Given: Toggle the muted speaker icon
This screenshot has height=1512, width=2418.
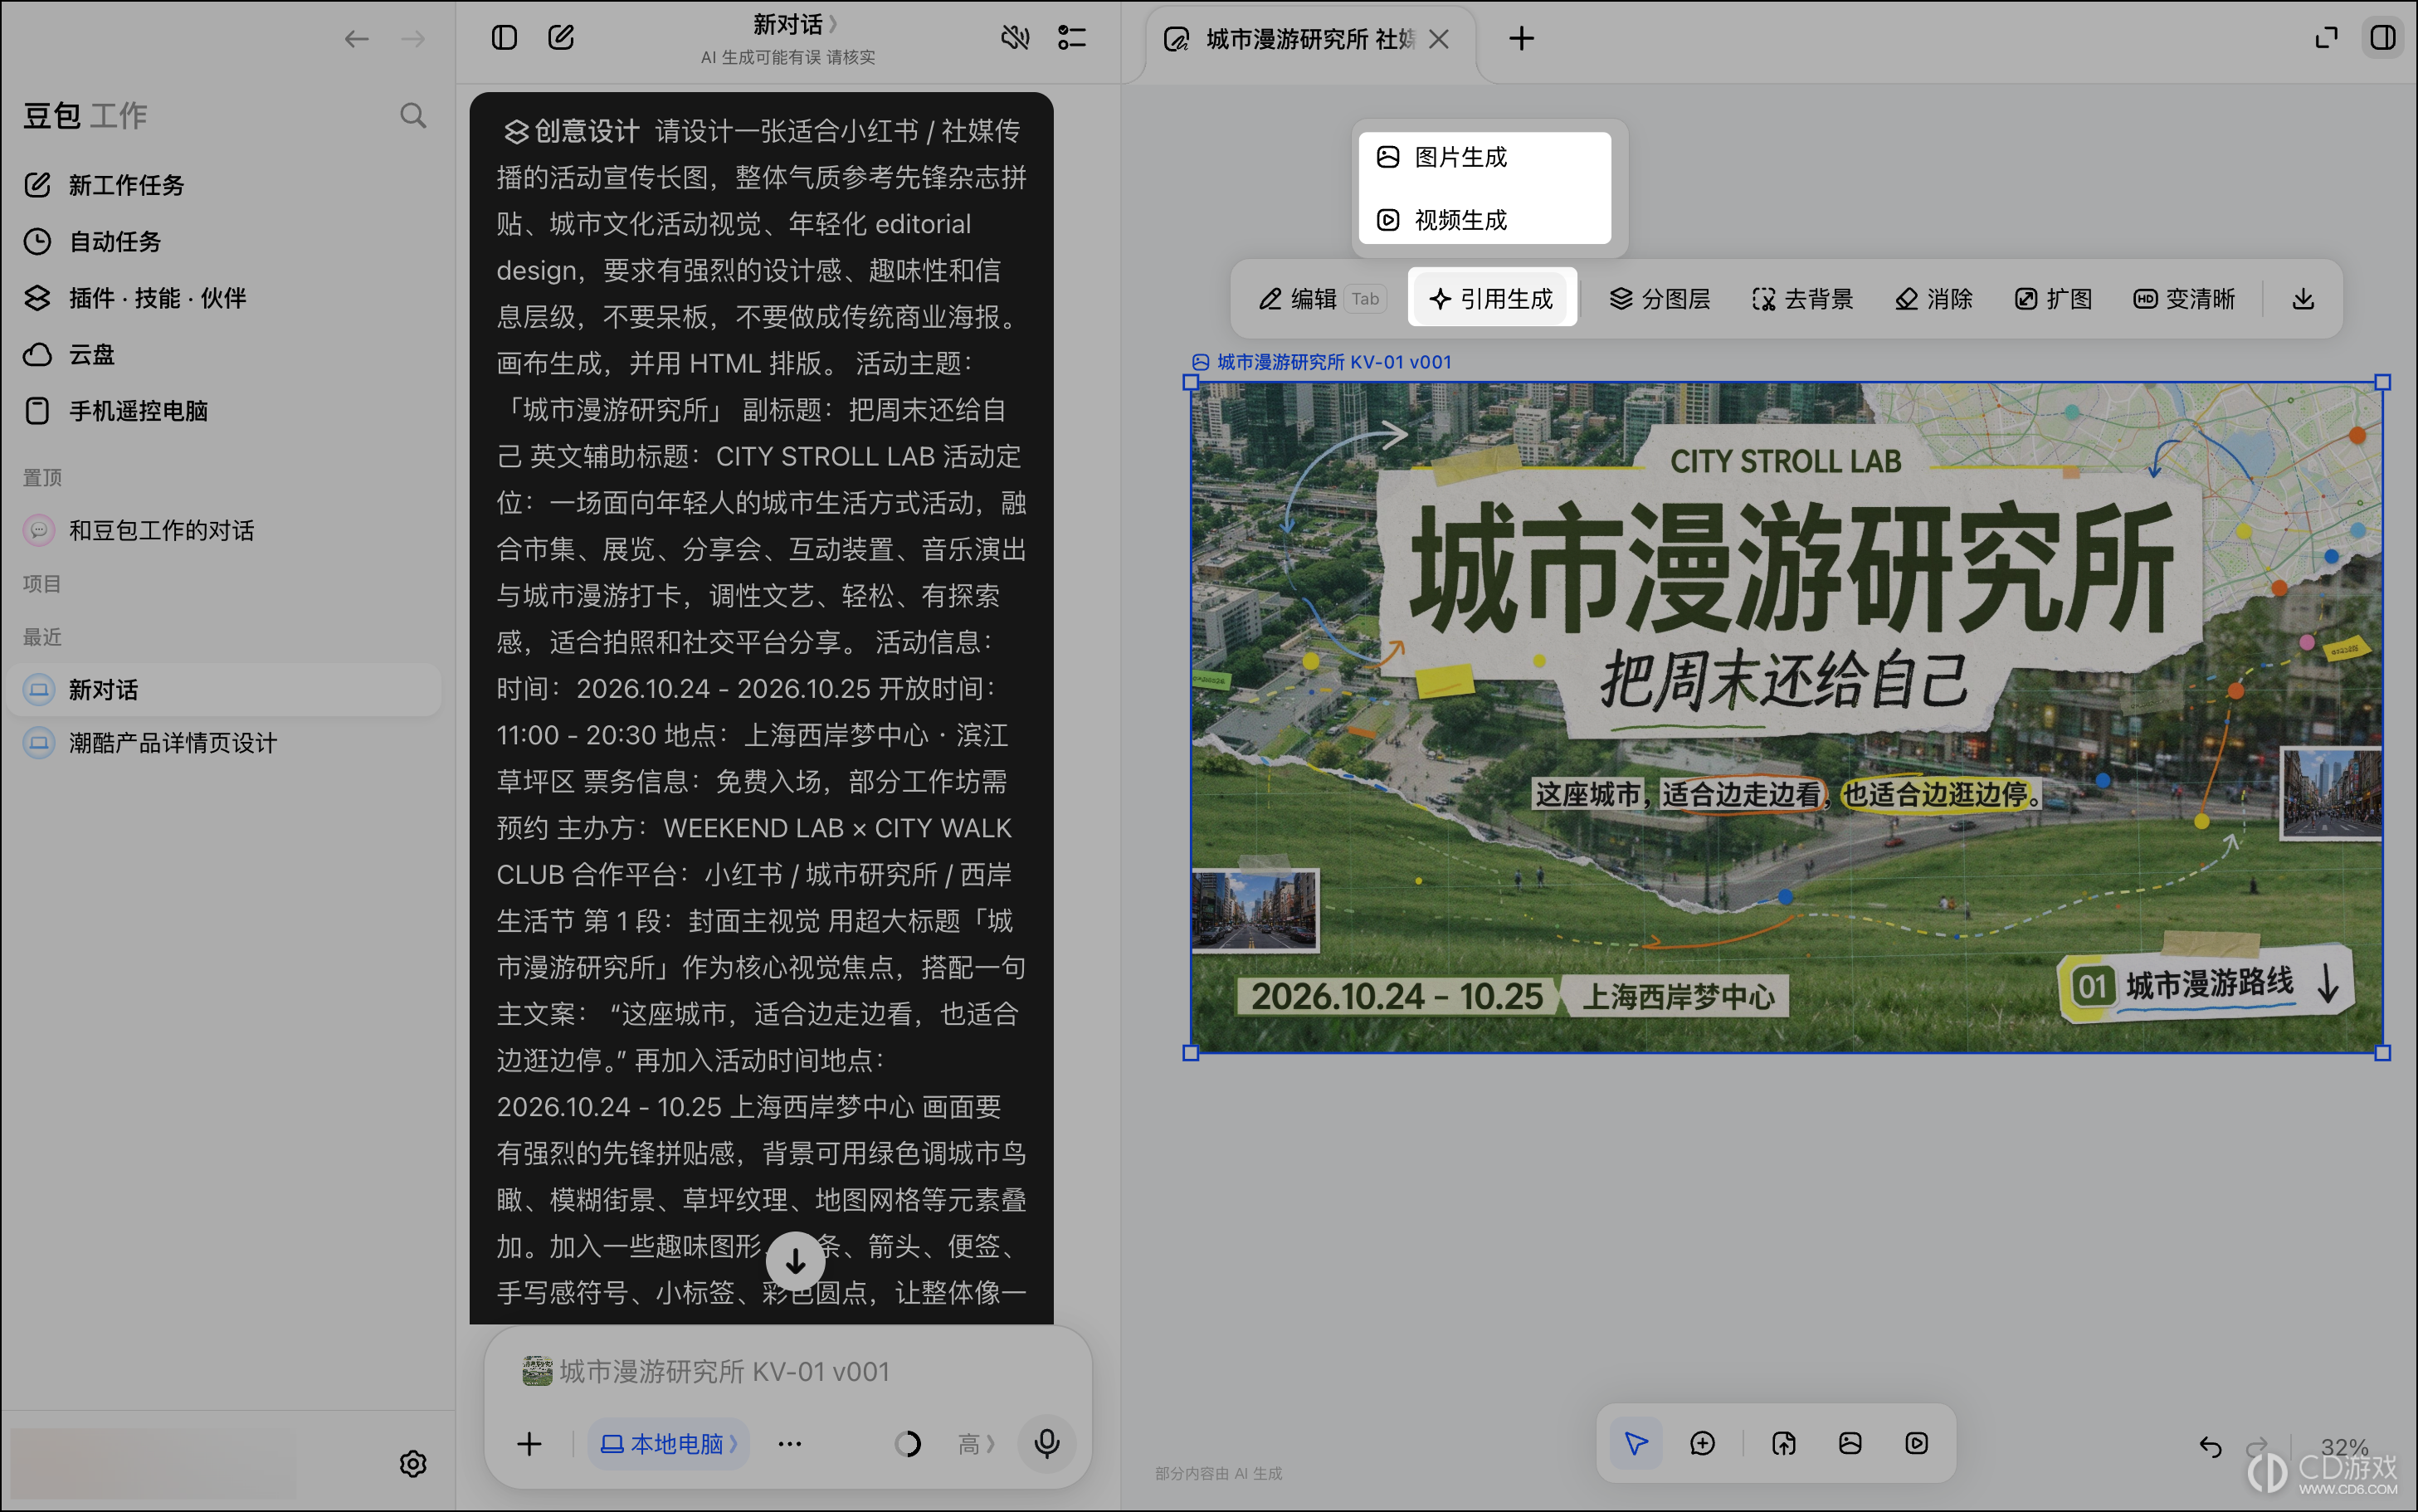Looking at the screenshot, I should pos(1015,38).
